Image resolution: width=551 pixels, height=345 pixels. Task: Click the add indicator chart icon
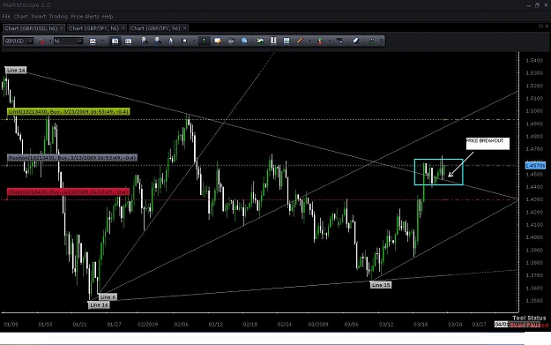[x=260, y=41]
